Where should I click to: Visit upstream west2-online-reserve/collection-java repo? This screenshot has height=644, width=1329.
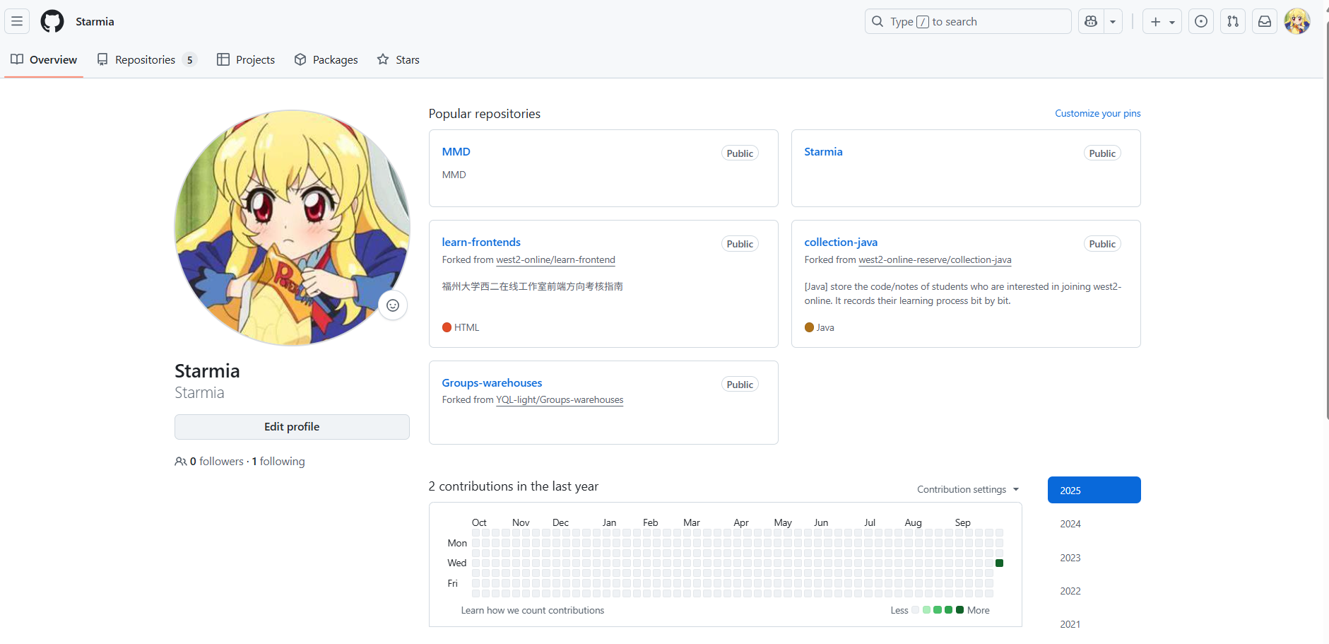[935, 260]
